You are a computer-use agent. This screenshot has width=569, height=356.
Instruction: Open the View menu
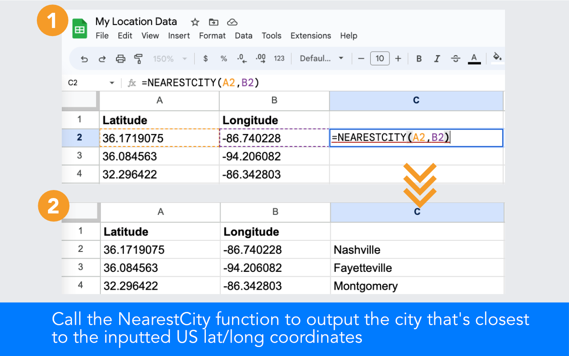(x=150, y=36)
